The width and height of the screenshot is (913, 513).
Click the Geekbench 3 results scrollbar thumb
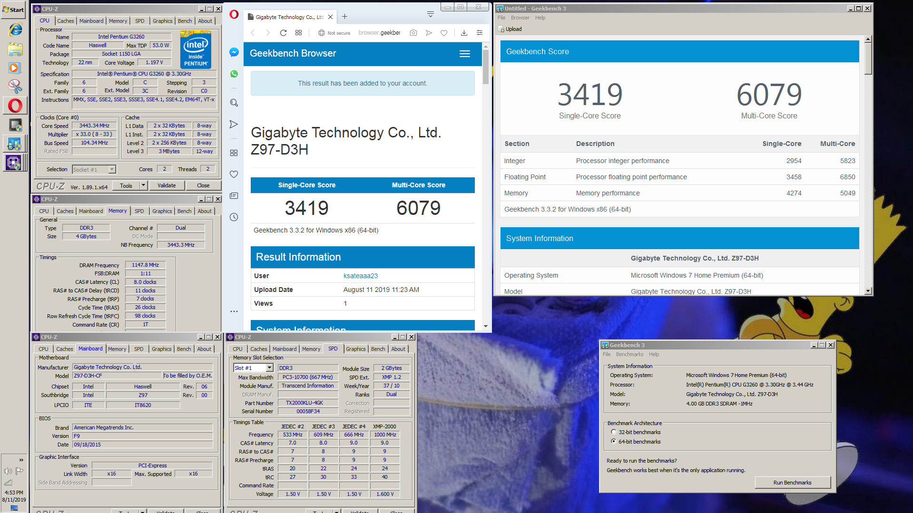(x=868, y=59)
